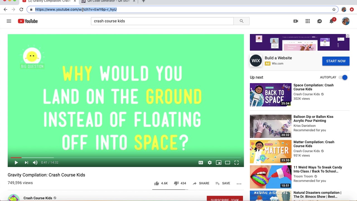357x201 pixels.
Task: Enter full screen mode
Action: [x=237, y=162]
